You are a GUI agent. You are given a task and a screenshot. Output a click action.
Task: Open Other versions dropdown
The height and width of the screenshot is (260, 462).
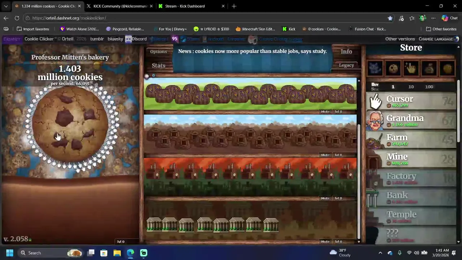400,39
